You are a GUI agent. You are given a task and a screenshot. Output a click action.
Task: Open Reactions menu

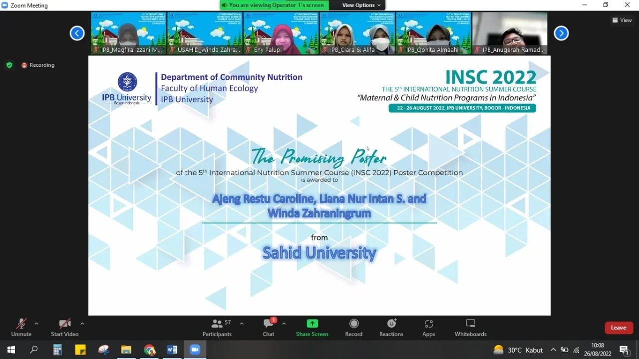tap(391, 328)
